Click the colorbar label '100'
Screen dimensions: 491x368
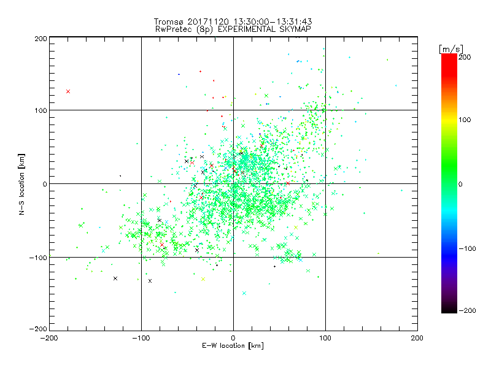pyautogui.click(x=465, y=120)
